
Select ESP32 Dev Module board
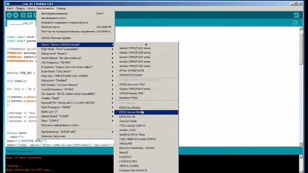pos(146,108)
